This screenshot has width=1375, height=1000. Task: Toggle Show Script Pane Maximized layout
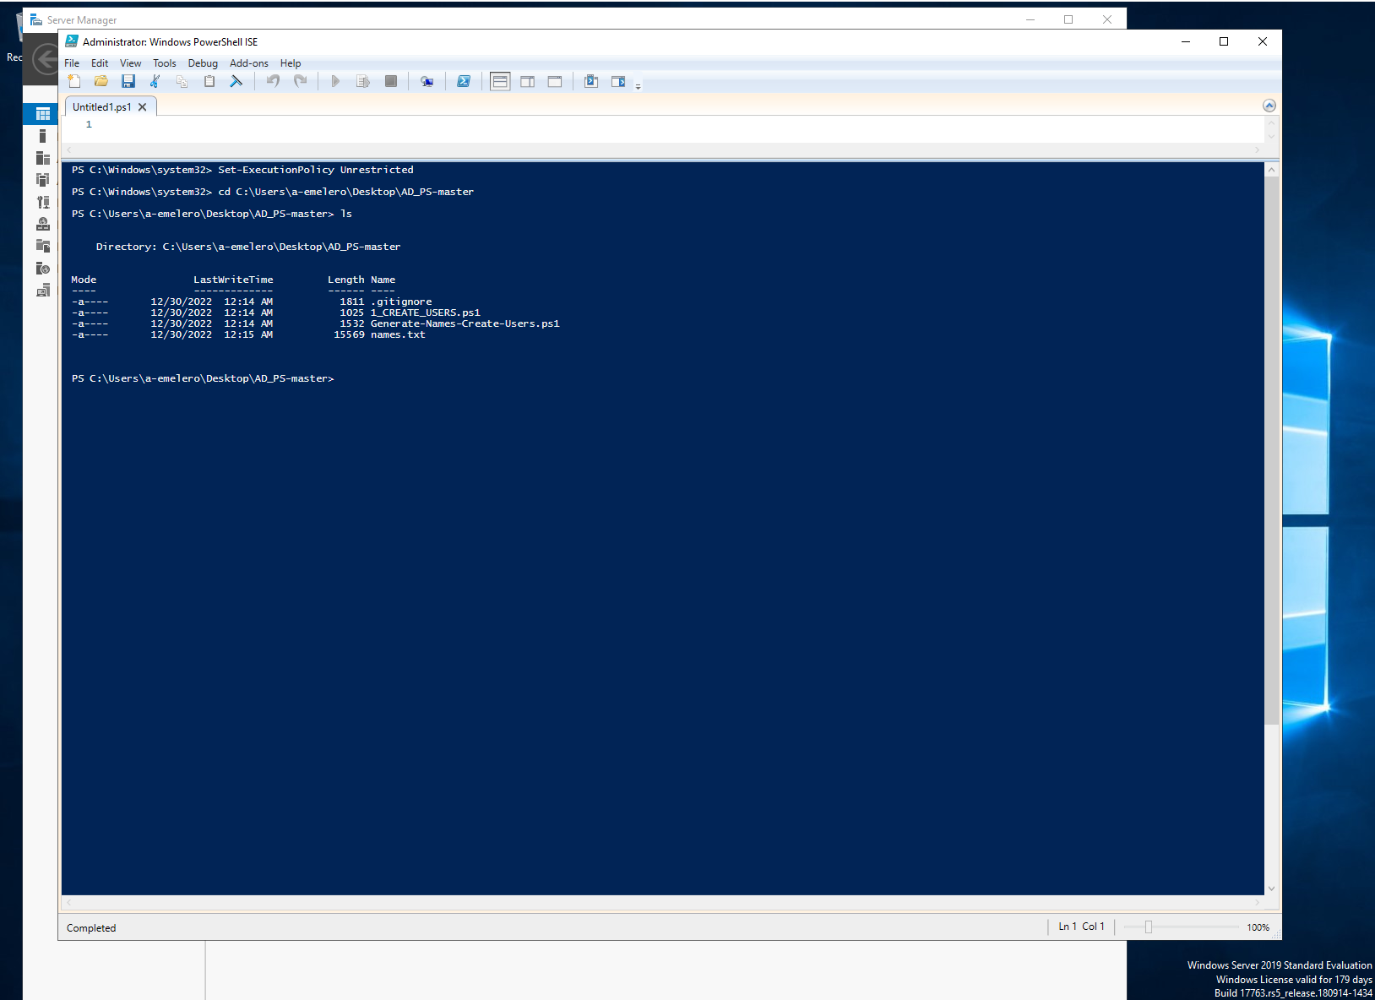(x=555, y=81)
